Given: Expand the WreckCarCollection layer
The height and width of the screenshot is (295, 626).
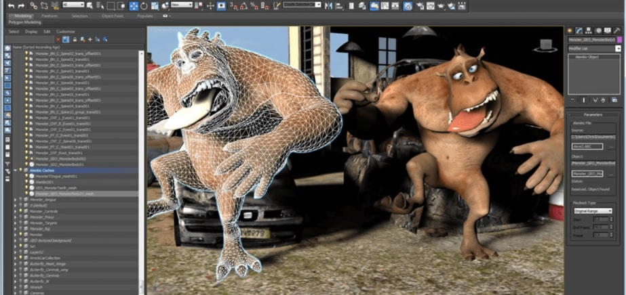Looking at the screenshot, I should pyautogui.click(x=15, y=258).
